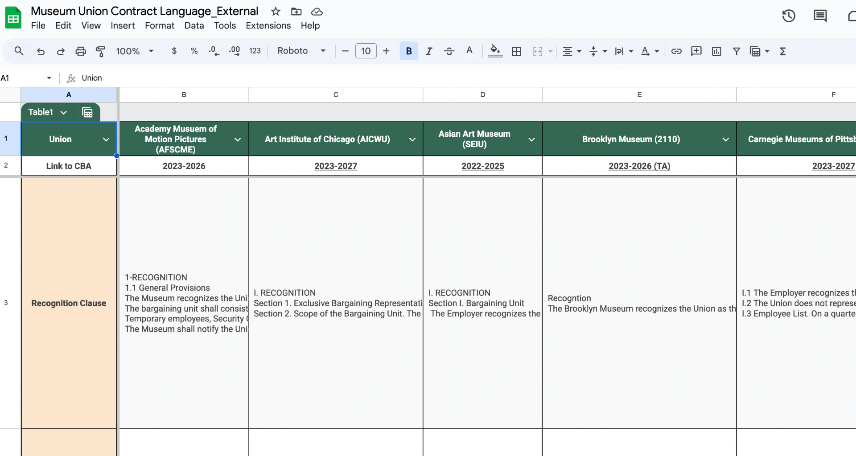Search the menus magnifier icon
This screenshot has width=856, height=456.
[x=19, y=51]
